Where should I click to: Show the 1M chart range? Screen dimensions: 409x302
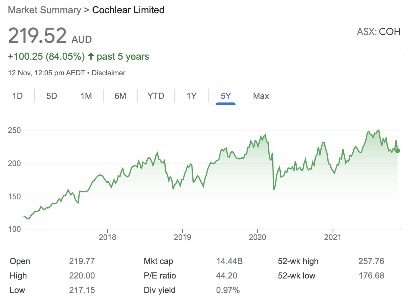[86, 96]
